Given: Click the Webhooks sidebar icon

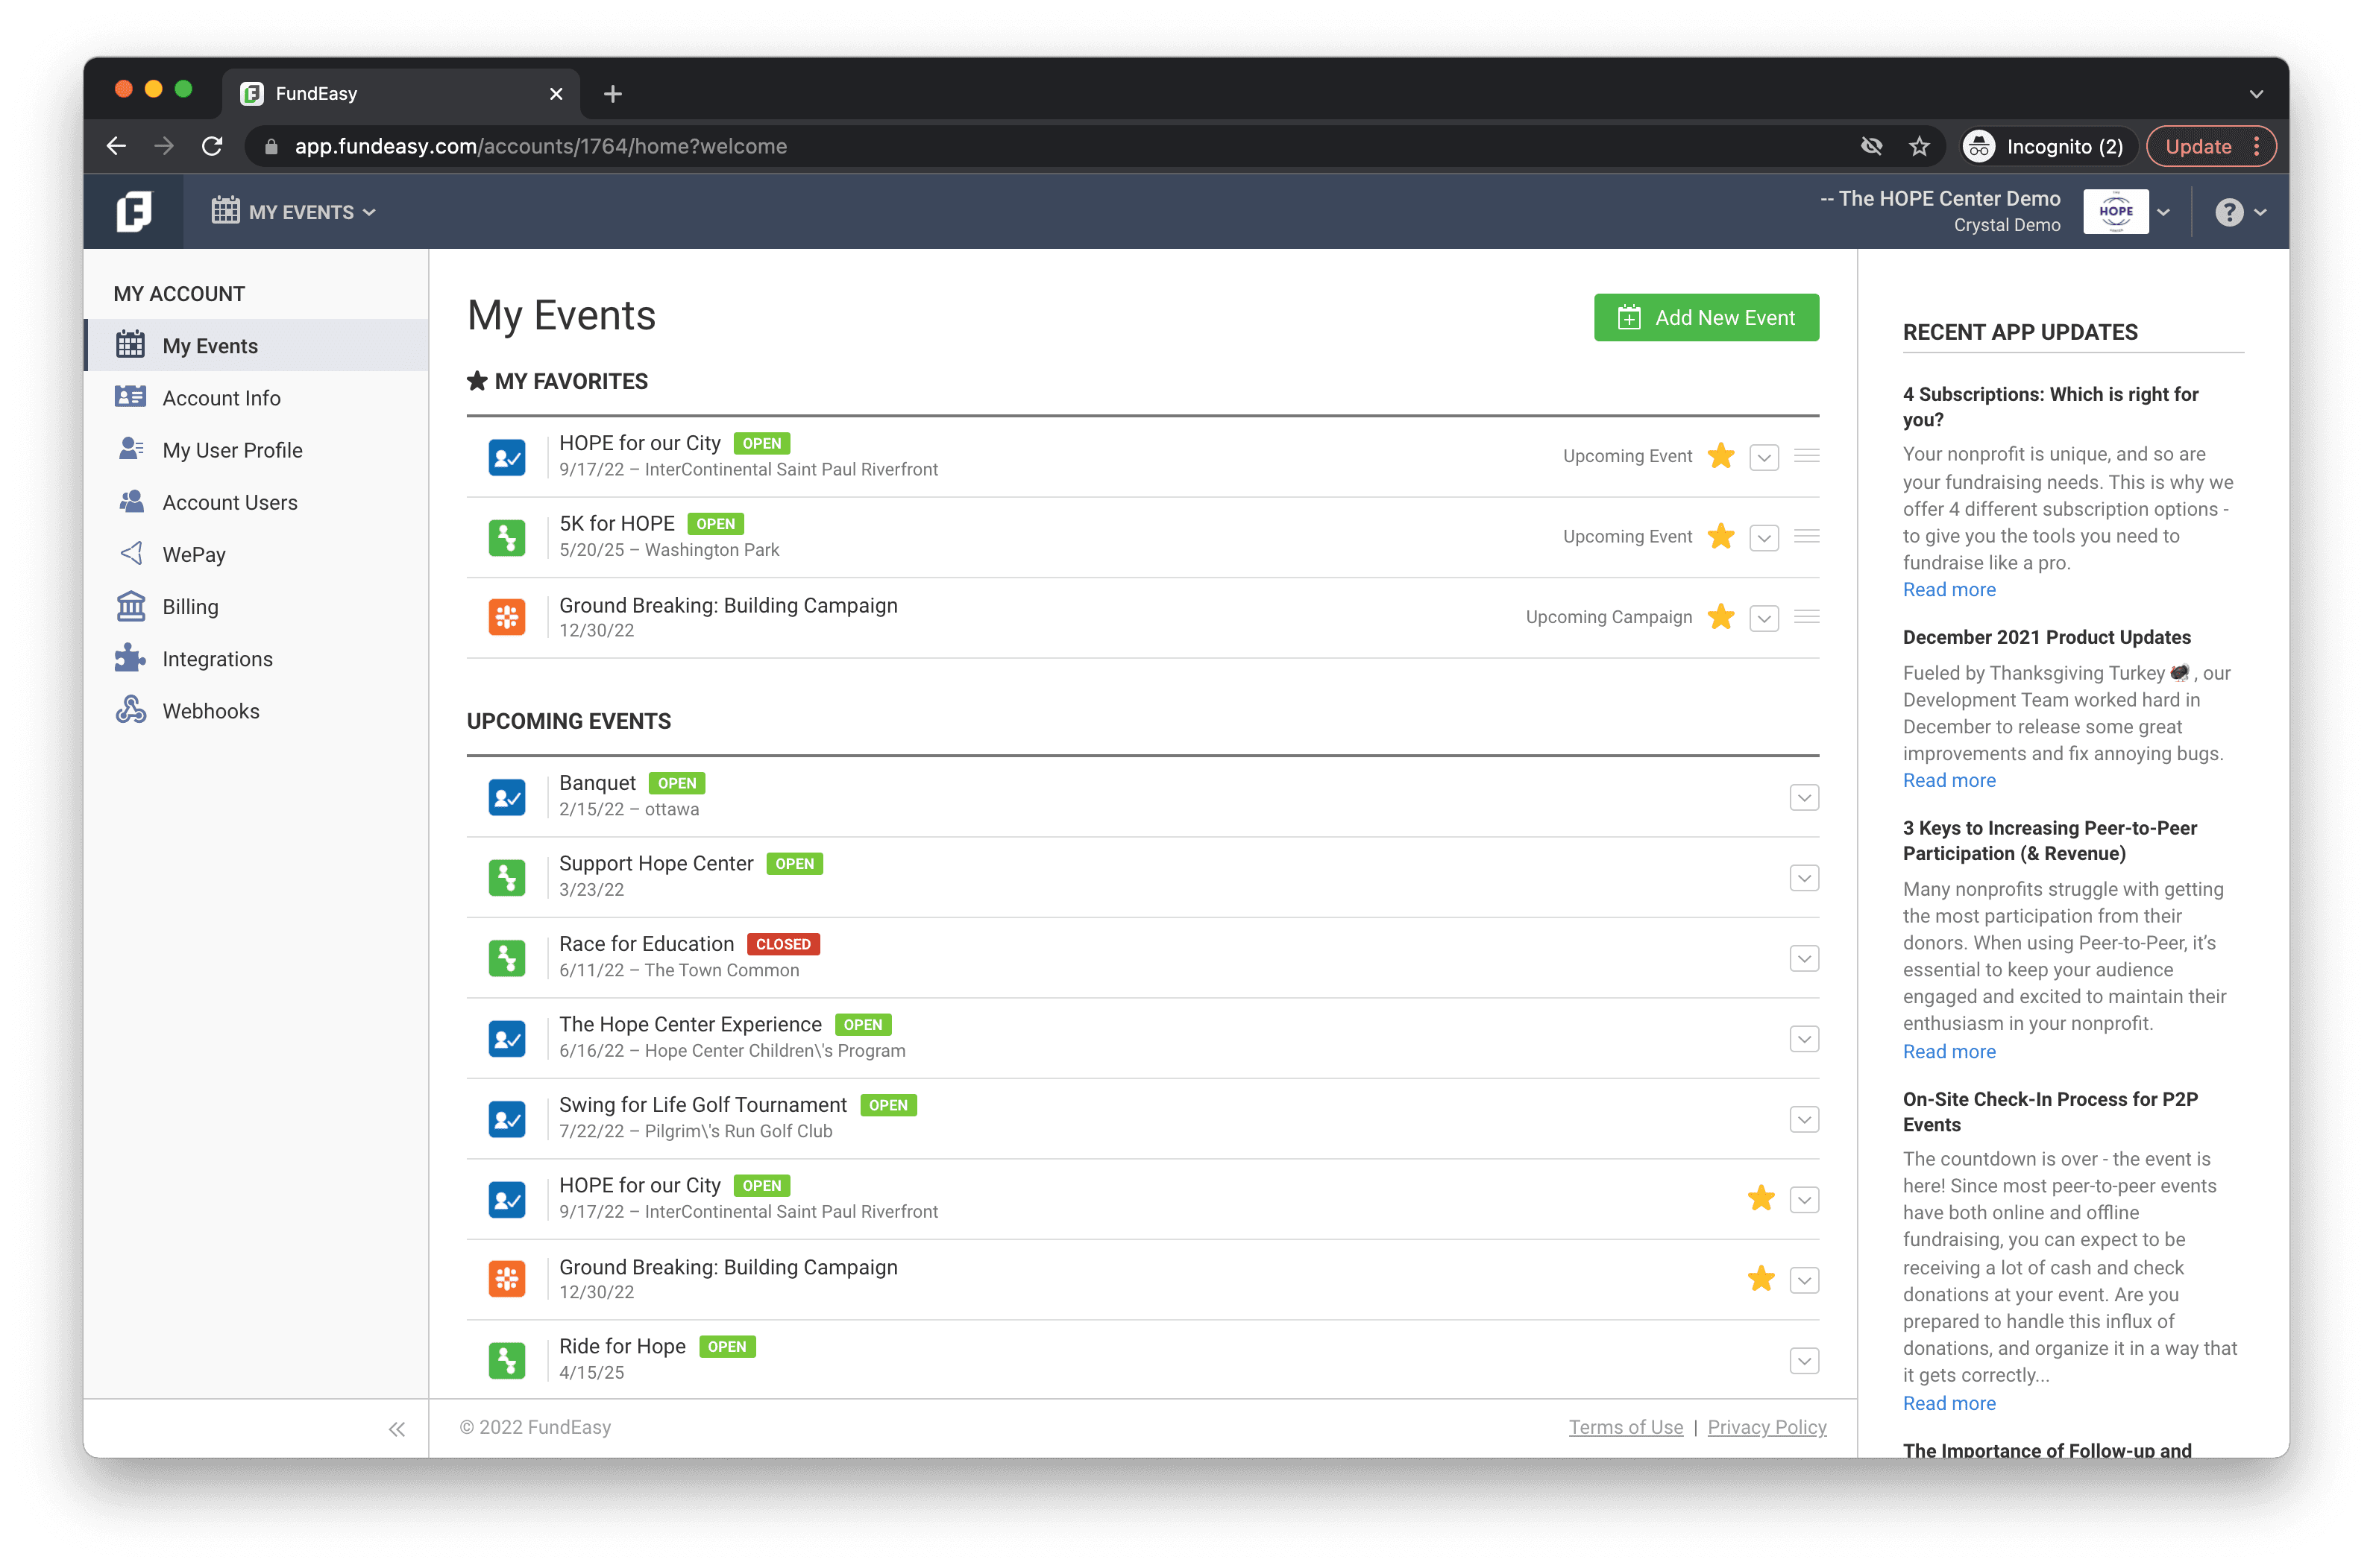Looking at the screenshot, I should (x=131, y=711).
